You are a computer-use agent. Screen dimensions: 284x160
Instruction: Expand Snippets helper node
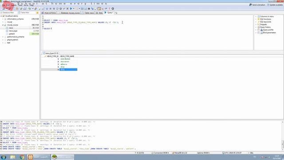pos(256,24)
